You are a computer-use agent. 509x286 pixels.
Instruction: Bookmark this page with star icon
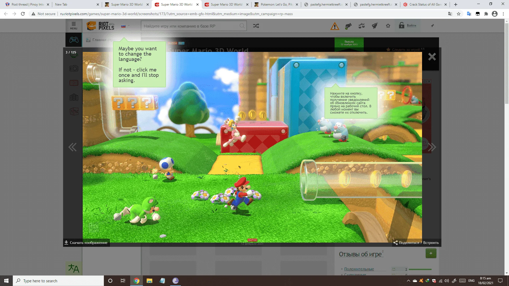click(x=459, y=14)
